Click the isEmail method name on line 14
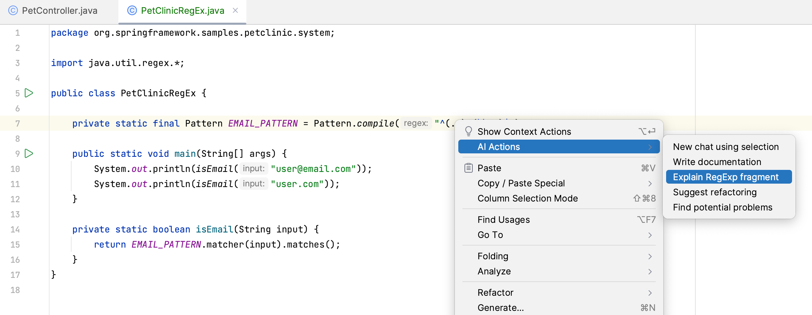This screenshot has height=315, width=812. pos(215,229)
